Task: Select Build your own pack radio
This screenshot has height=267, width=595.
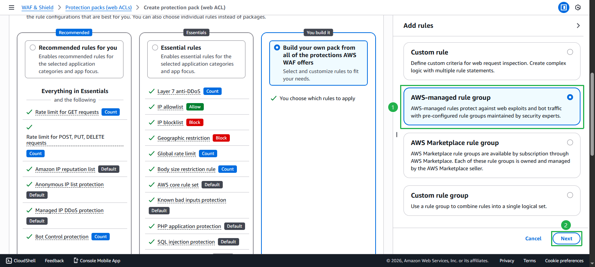Action: tap(277, 47)
